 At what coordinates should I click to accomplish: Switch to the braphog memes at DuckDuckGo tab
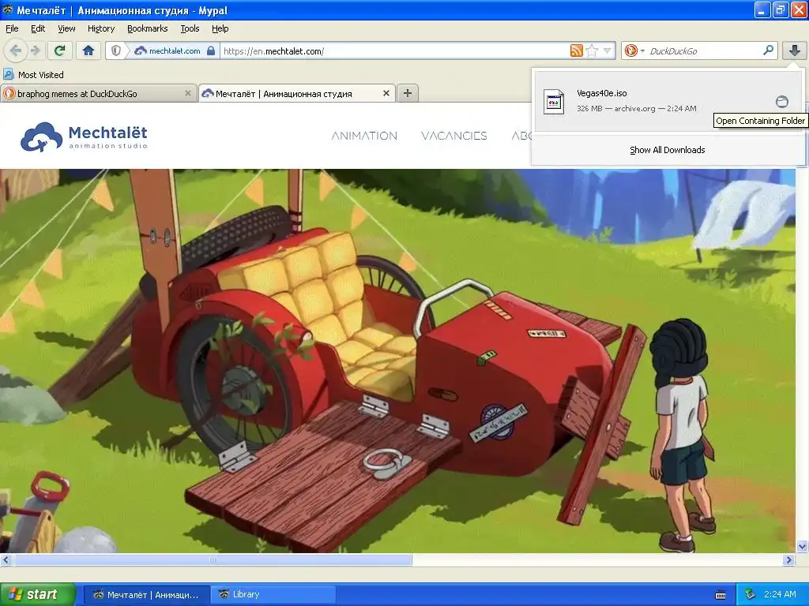tap(98, 93)
